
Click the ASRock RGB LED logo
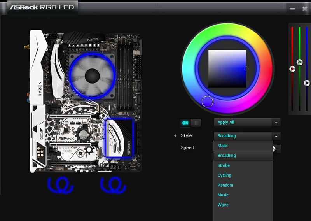(x=42, y=7)
